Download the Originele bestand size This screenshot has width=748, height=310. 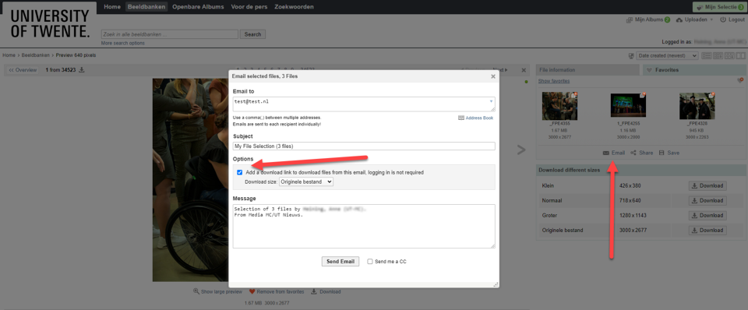click(x=707, y=231)
